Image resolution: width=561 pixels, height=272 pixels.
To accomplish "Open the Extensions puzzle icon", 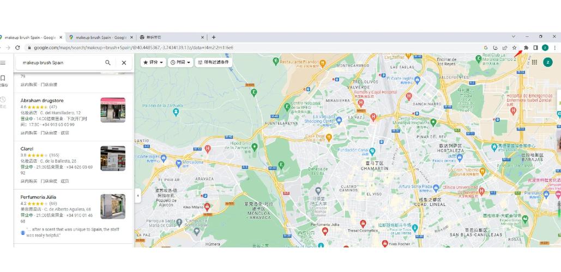I will pos(526,47).
